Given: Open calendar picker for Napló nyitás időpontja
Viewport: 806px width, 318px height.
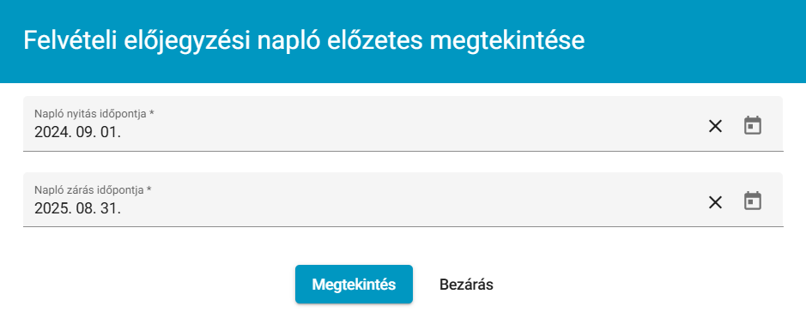Looking at the screenshot, I should pyautogui.click(x=753, y=126).
